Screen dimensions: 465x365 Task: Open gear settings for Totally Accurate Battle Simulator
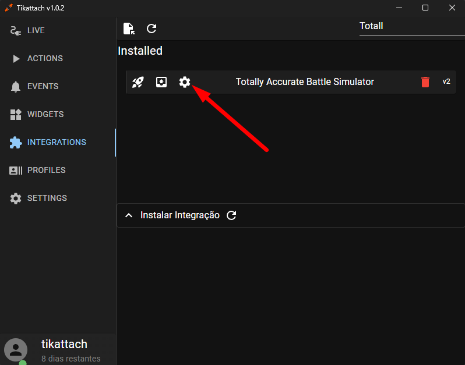[x=185, y=82]
